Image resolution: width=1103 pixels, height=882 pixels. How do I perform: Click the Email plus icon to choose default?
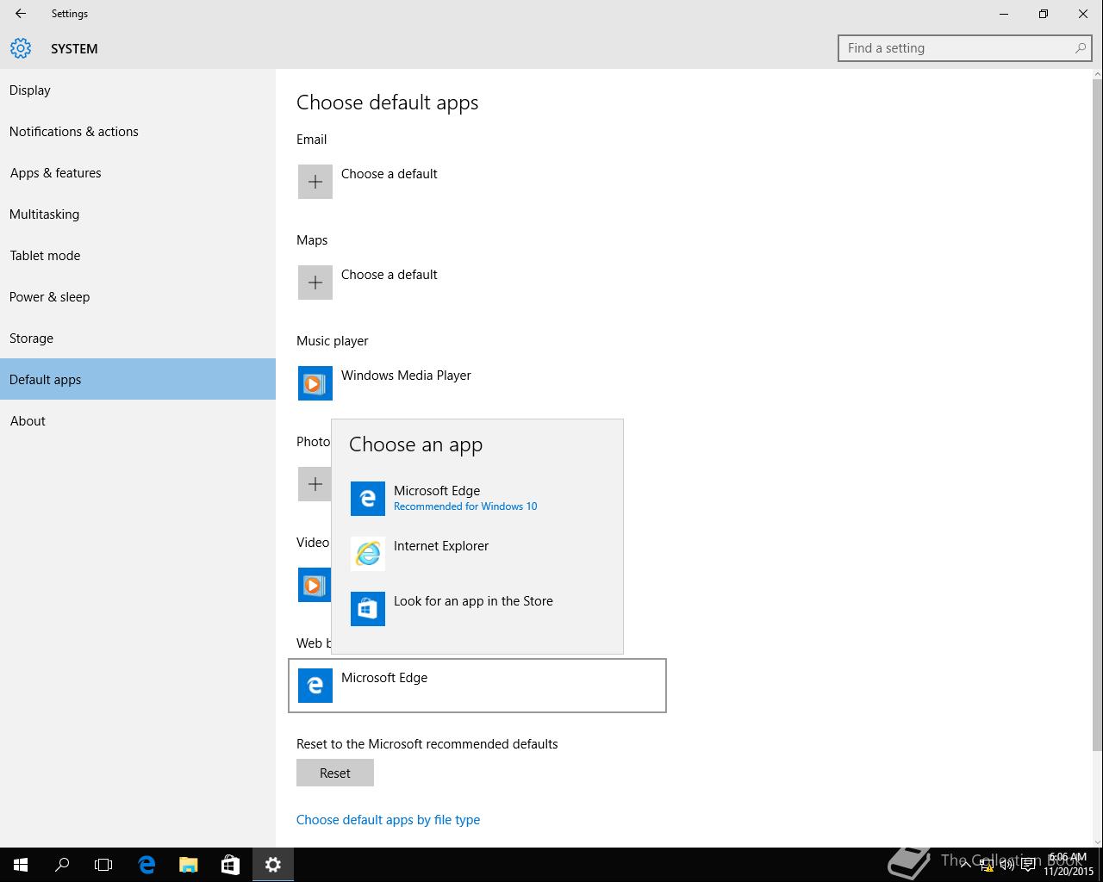click(x=315, y=182)
